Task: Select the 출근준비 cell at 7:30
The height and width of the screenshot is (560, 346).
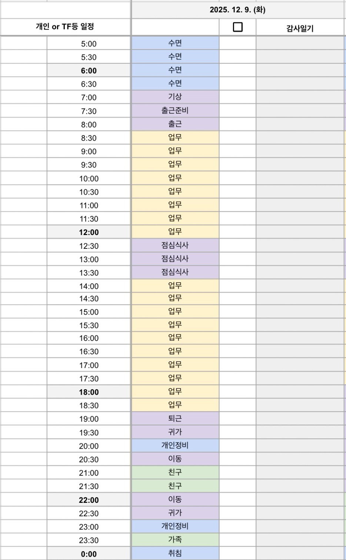Action: point(175,111)
